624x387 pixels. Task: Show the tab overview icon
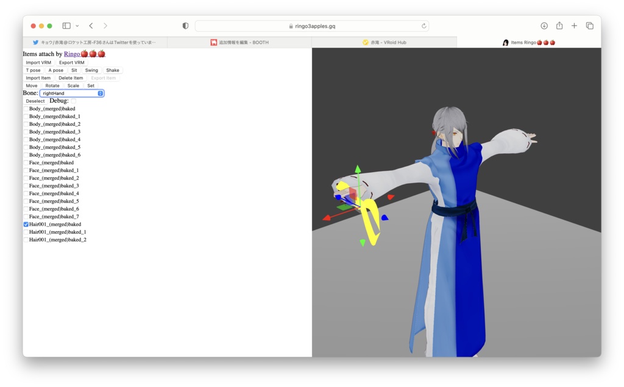click(x=590, y=26)
